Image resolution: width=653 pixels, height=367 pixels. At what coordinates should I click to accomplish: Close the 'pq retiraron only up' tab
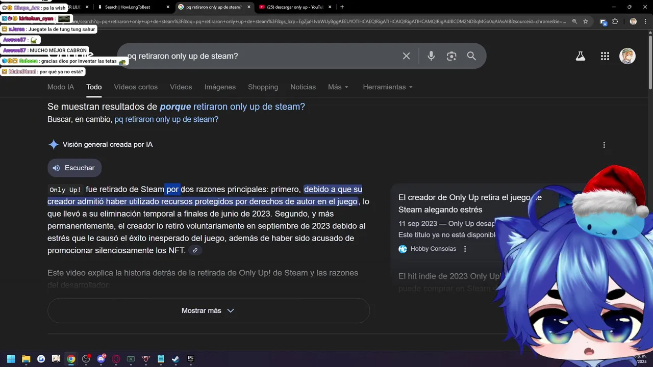coord(249,7)
